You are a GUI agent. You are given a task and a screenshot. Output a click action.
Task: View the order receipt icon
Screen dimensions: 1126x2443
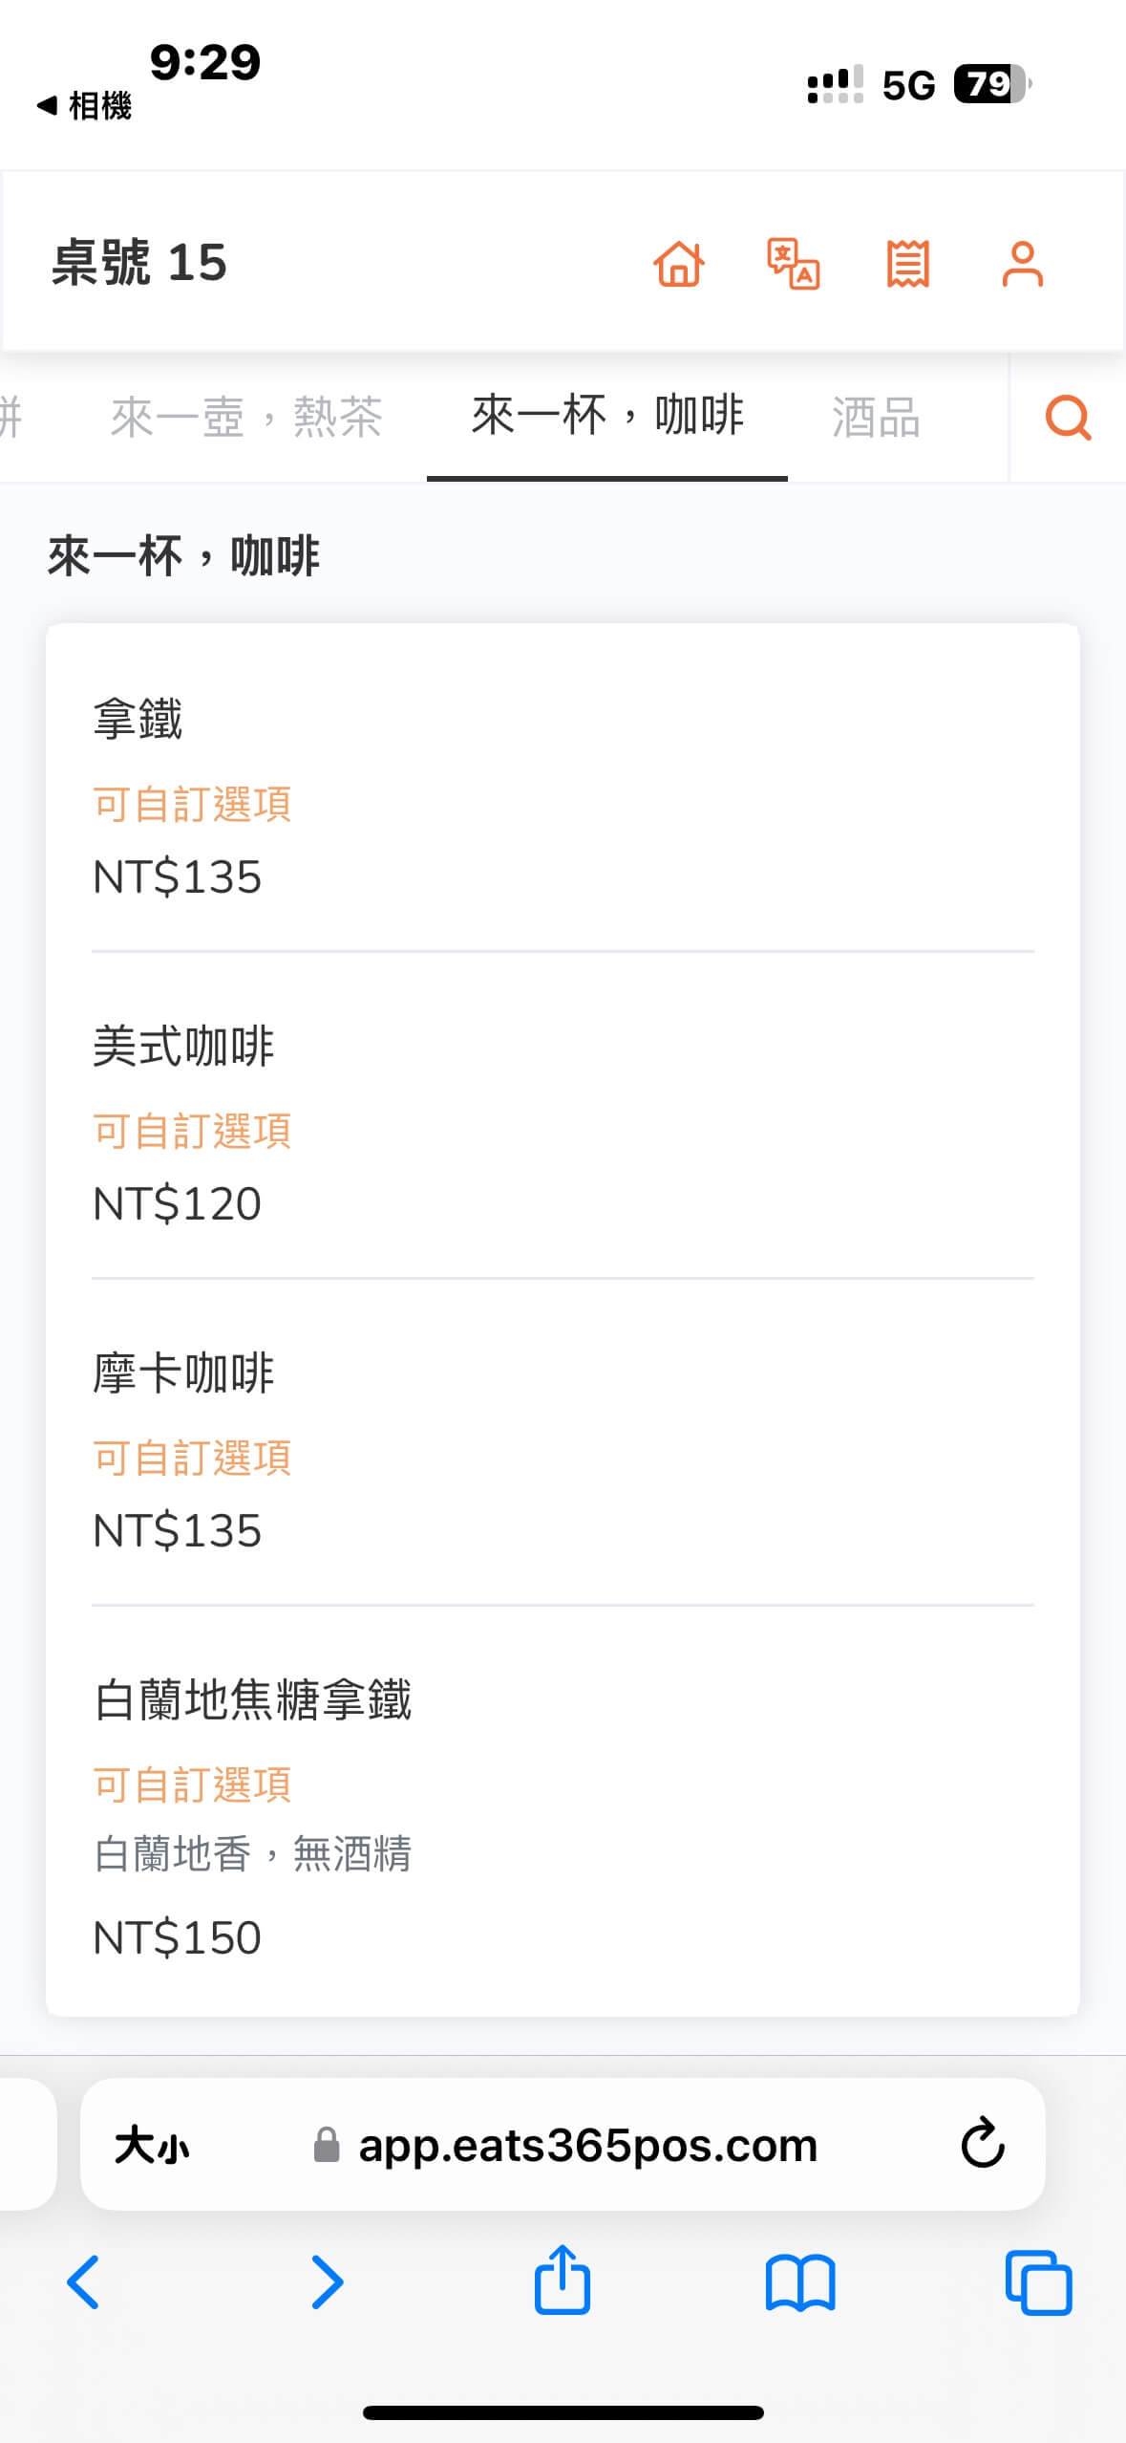point(907,264)
